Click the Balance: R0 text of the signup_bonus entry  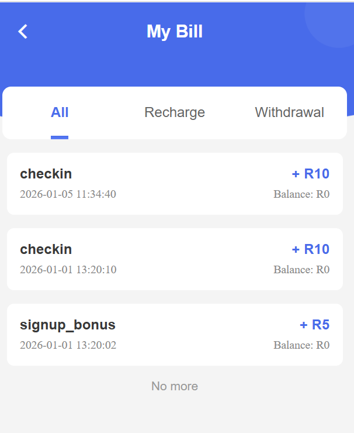coord(301,345)
